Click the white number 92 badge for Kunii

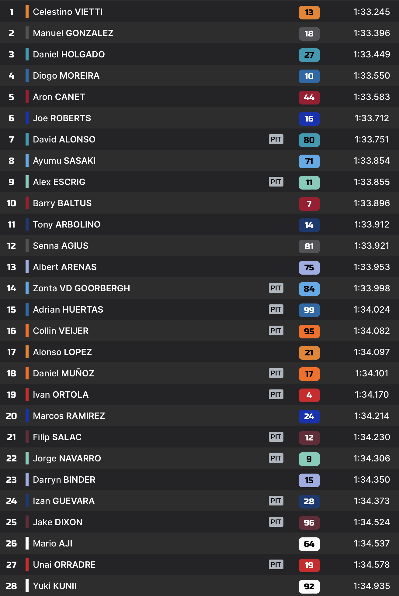point(309,587)
